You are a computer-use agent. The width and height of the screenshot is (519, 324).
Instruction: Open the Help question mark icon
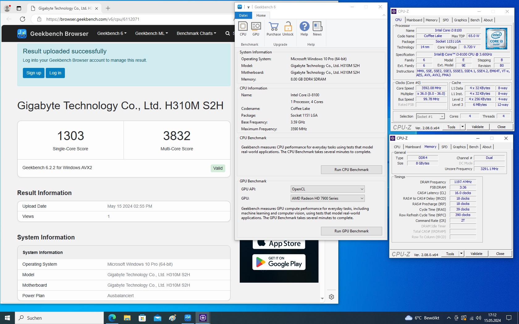pos(304,26)
